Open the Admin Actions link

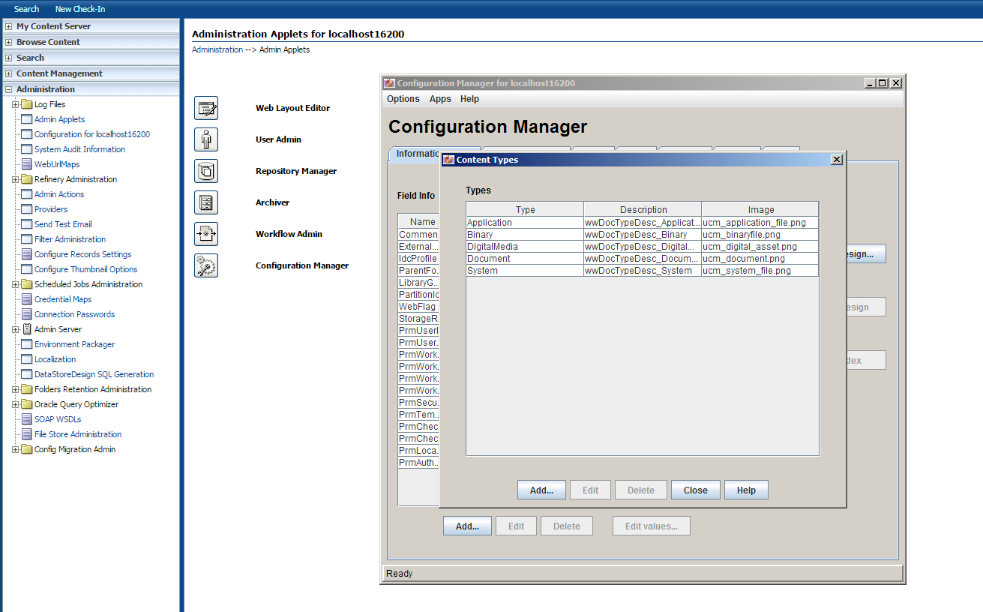coord(59,194)
